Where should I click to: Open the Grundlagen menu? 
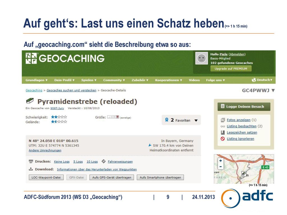[37, 80]
